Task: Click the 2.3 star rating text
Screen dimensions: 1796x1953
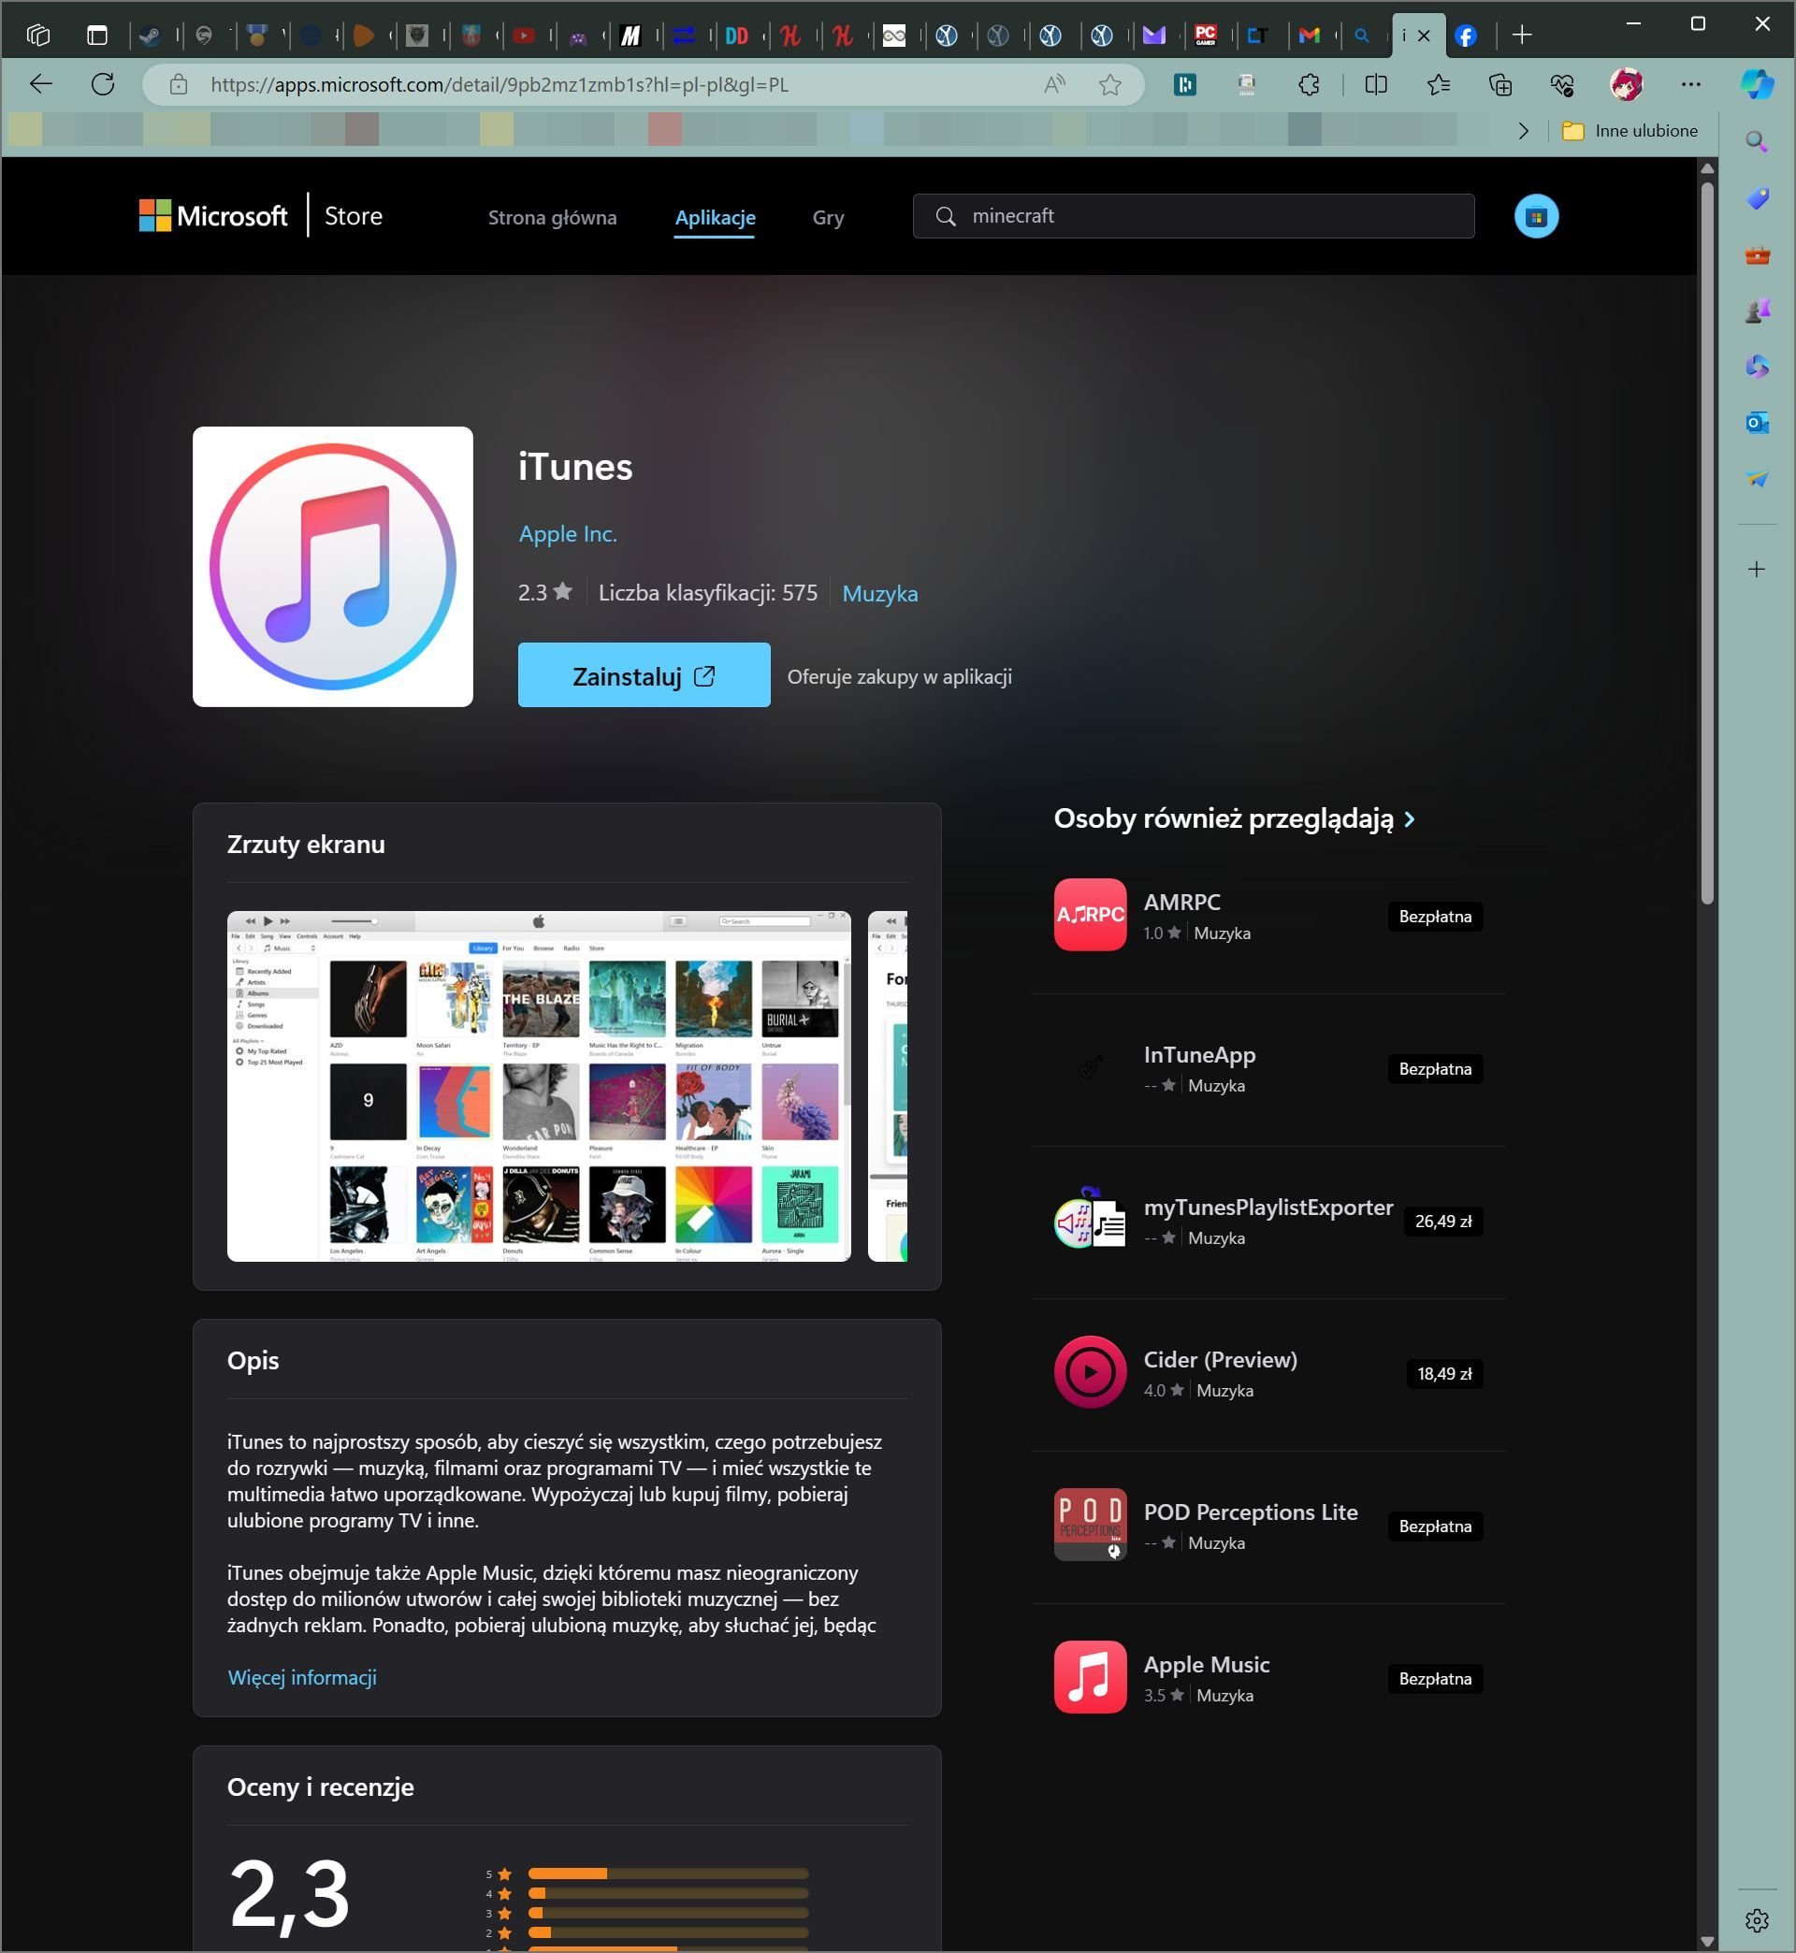Action: pyautogui.click(x=544, y=593)
